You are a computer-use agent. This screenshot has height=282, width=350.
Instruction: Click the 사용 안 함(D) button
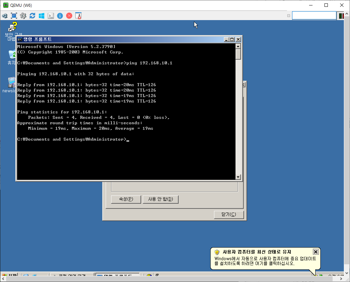161,199
